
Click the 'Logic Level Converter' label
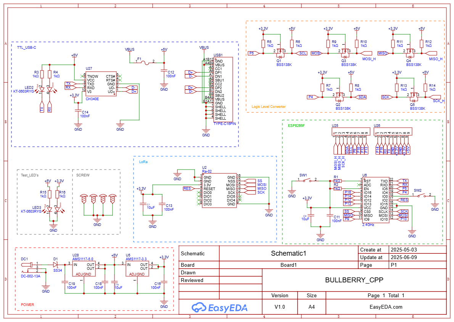[x=269, y=107]
